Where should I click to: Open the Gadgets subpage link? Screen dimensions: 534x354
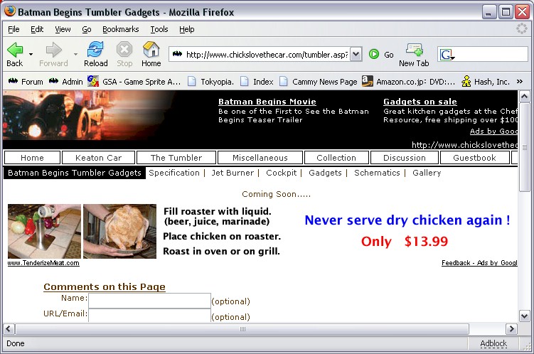[325, 173]
